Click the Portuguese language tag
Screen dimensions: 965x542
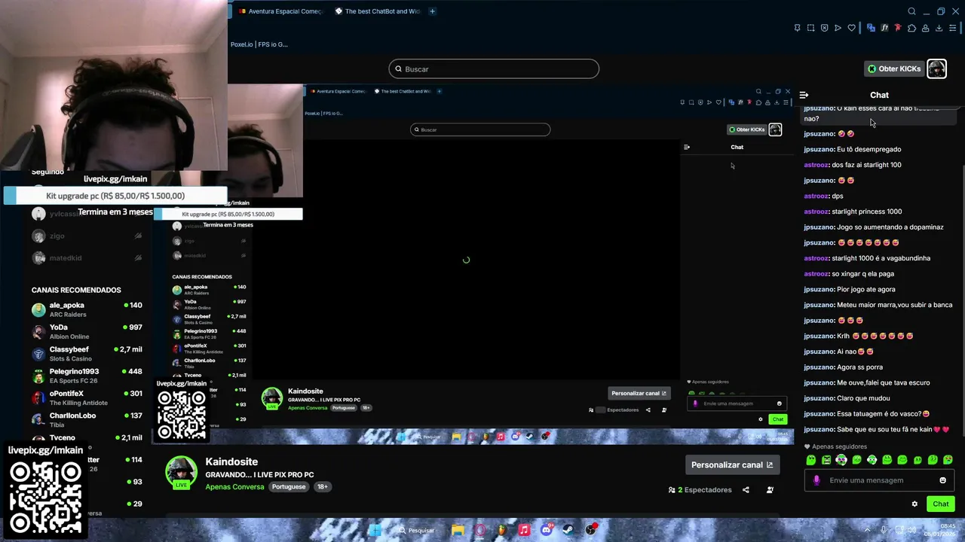point(289,487)
